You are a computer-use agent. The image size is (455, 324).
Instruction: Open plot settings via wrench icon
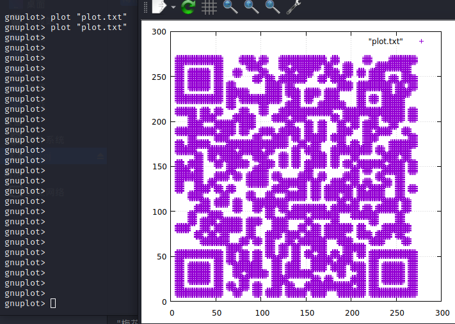click(x=294, y=7)
